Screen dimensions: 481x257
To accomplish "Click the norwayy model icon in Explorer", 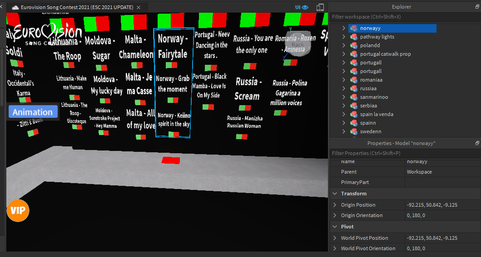I will coord(354,28).
